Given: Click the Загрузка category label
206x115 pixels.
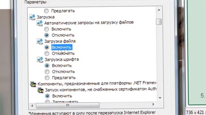Looking at the screenshot, I should click(46, 17).
